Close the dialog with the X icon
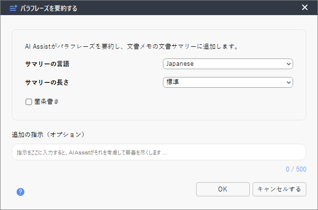The height and width of the screenshot is (210, 318). click(x=305, y=7)
